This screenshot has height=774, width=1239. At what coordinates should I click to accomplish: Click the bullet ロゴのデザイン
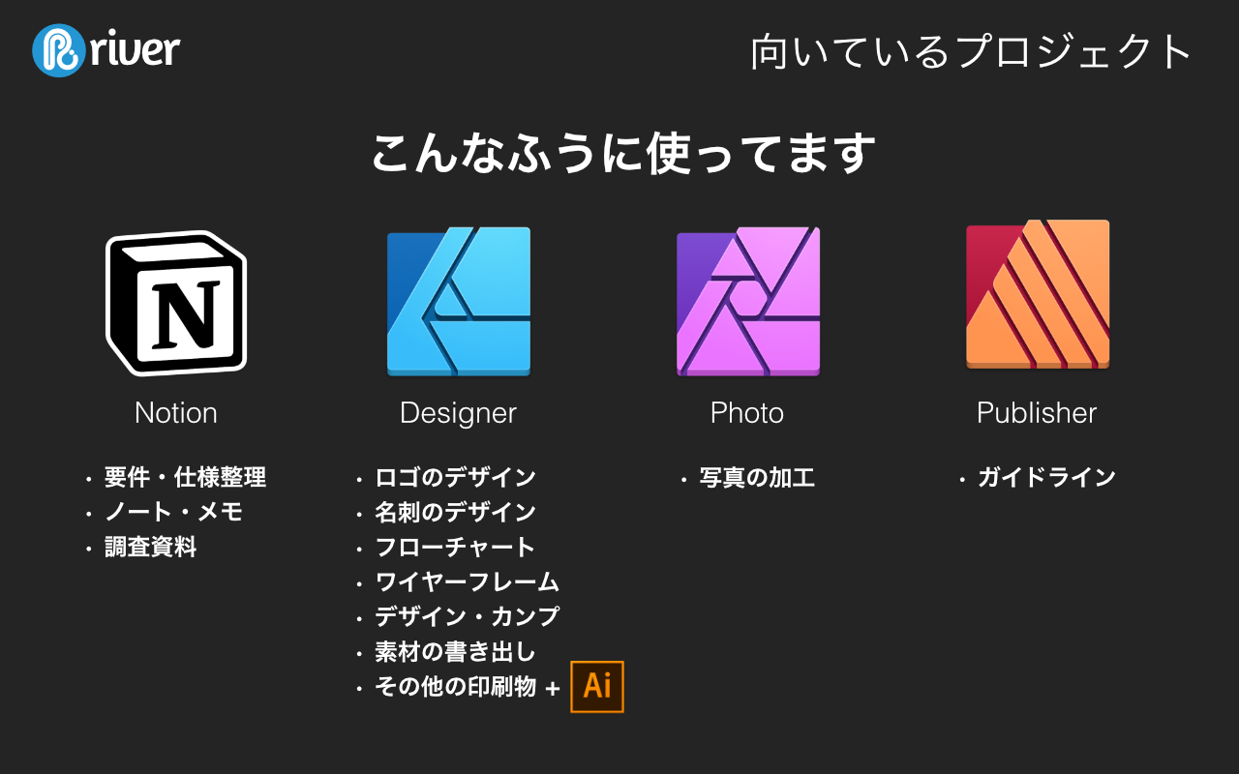455,477
